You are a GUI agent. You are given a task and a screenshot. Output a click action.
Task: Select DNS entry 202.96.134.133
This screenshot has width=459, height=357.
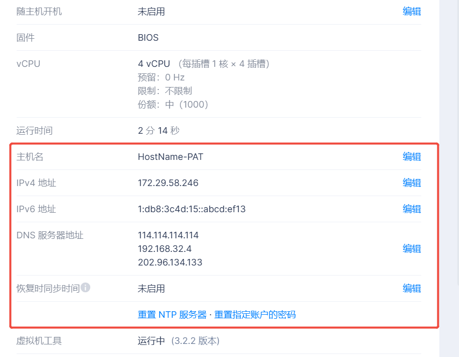click(170, 262)
